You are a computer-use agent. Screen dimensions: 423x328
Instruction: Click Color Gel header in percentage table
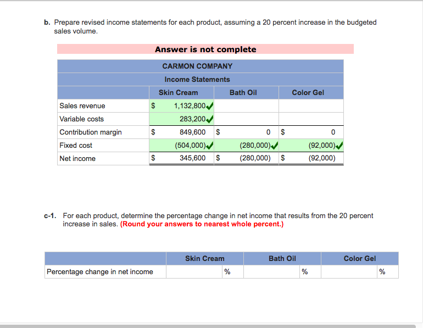coord(360,258)
